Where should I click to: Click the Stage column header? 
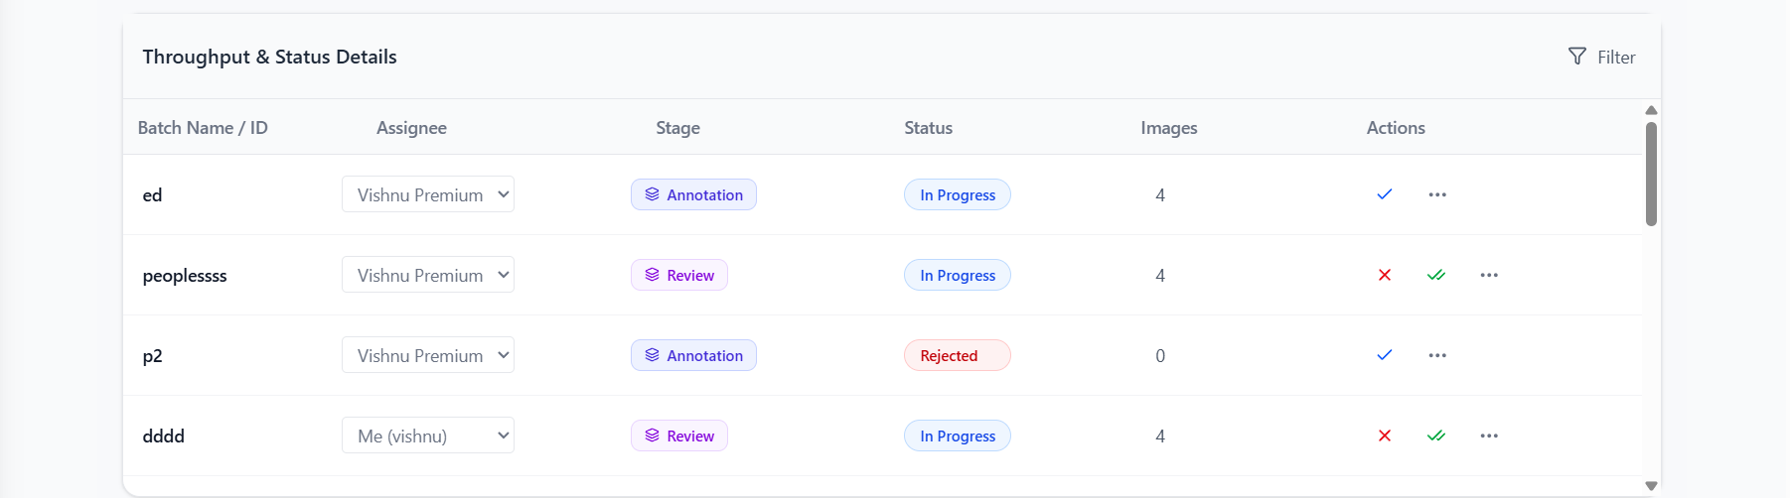pos(677,128)
